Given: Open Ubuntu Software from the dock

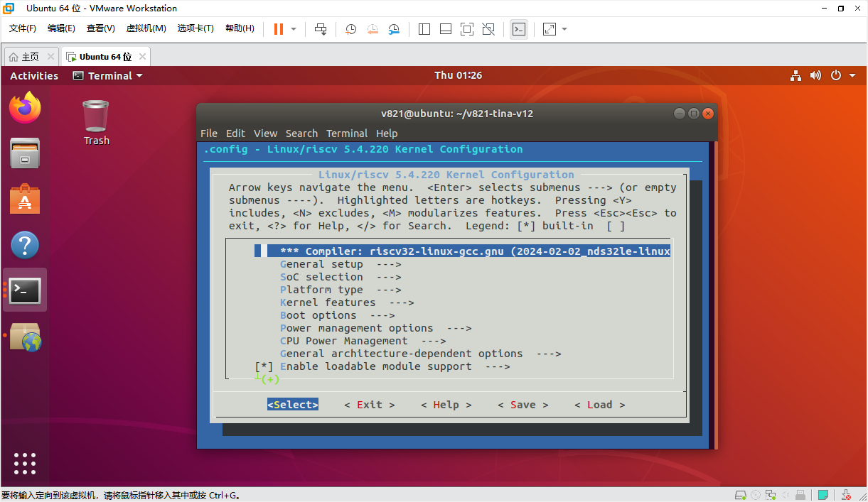Looking at the screenshot, I should coord(25,200).
